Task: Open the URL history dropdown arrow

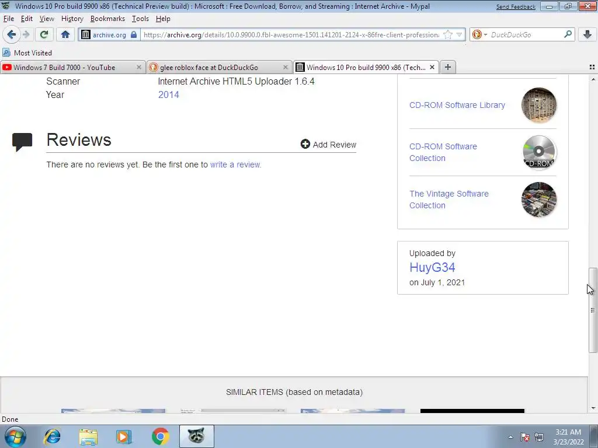Action: coord(459,34)
